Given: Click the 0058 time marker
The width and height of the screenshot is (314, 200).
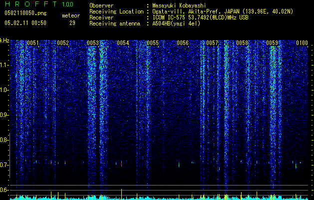Looking at the screenshot, I should click(x=242, y=43).
